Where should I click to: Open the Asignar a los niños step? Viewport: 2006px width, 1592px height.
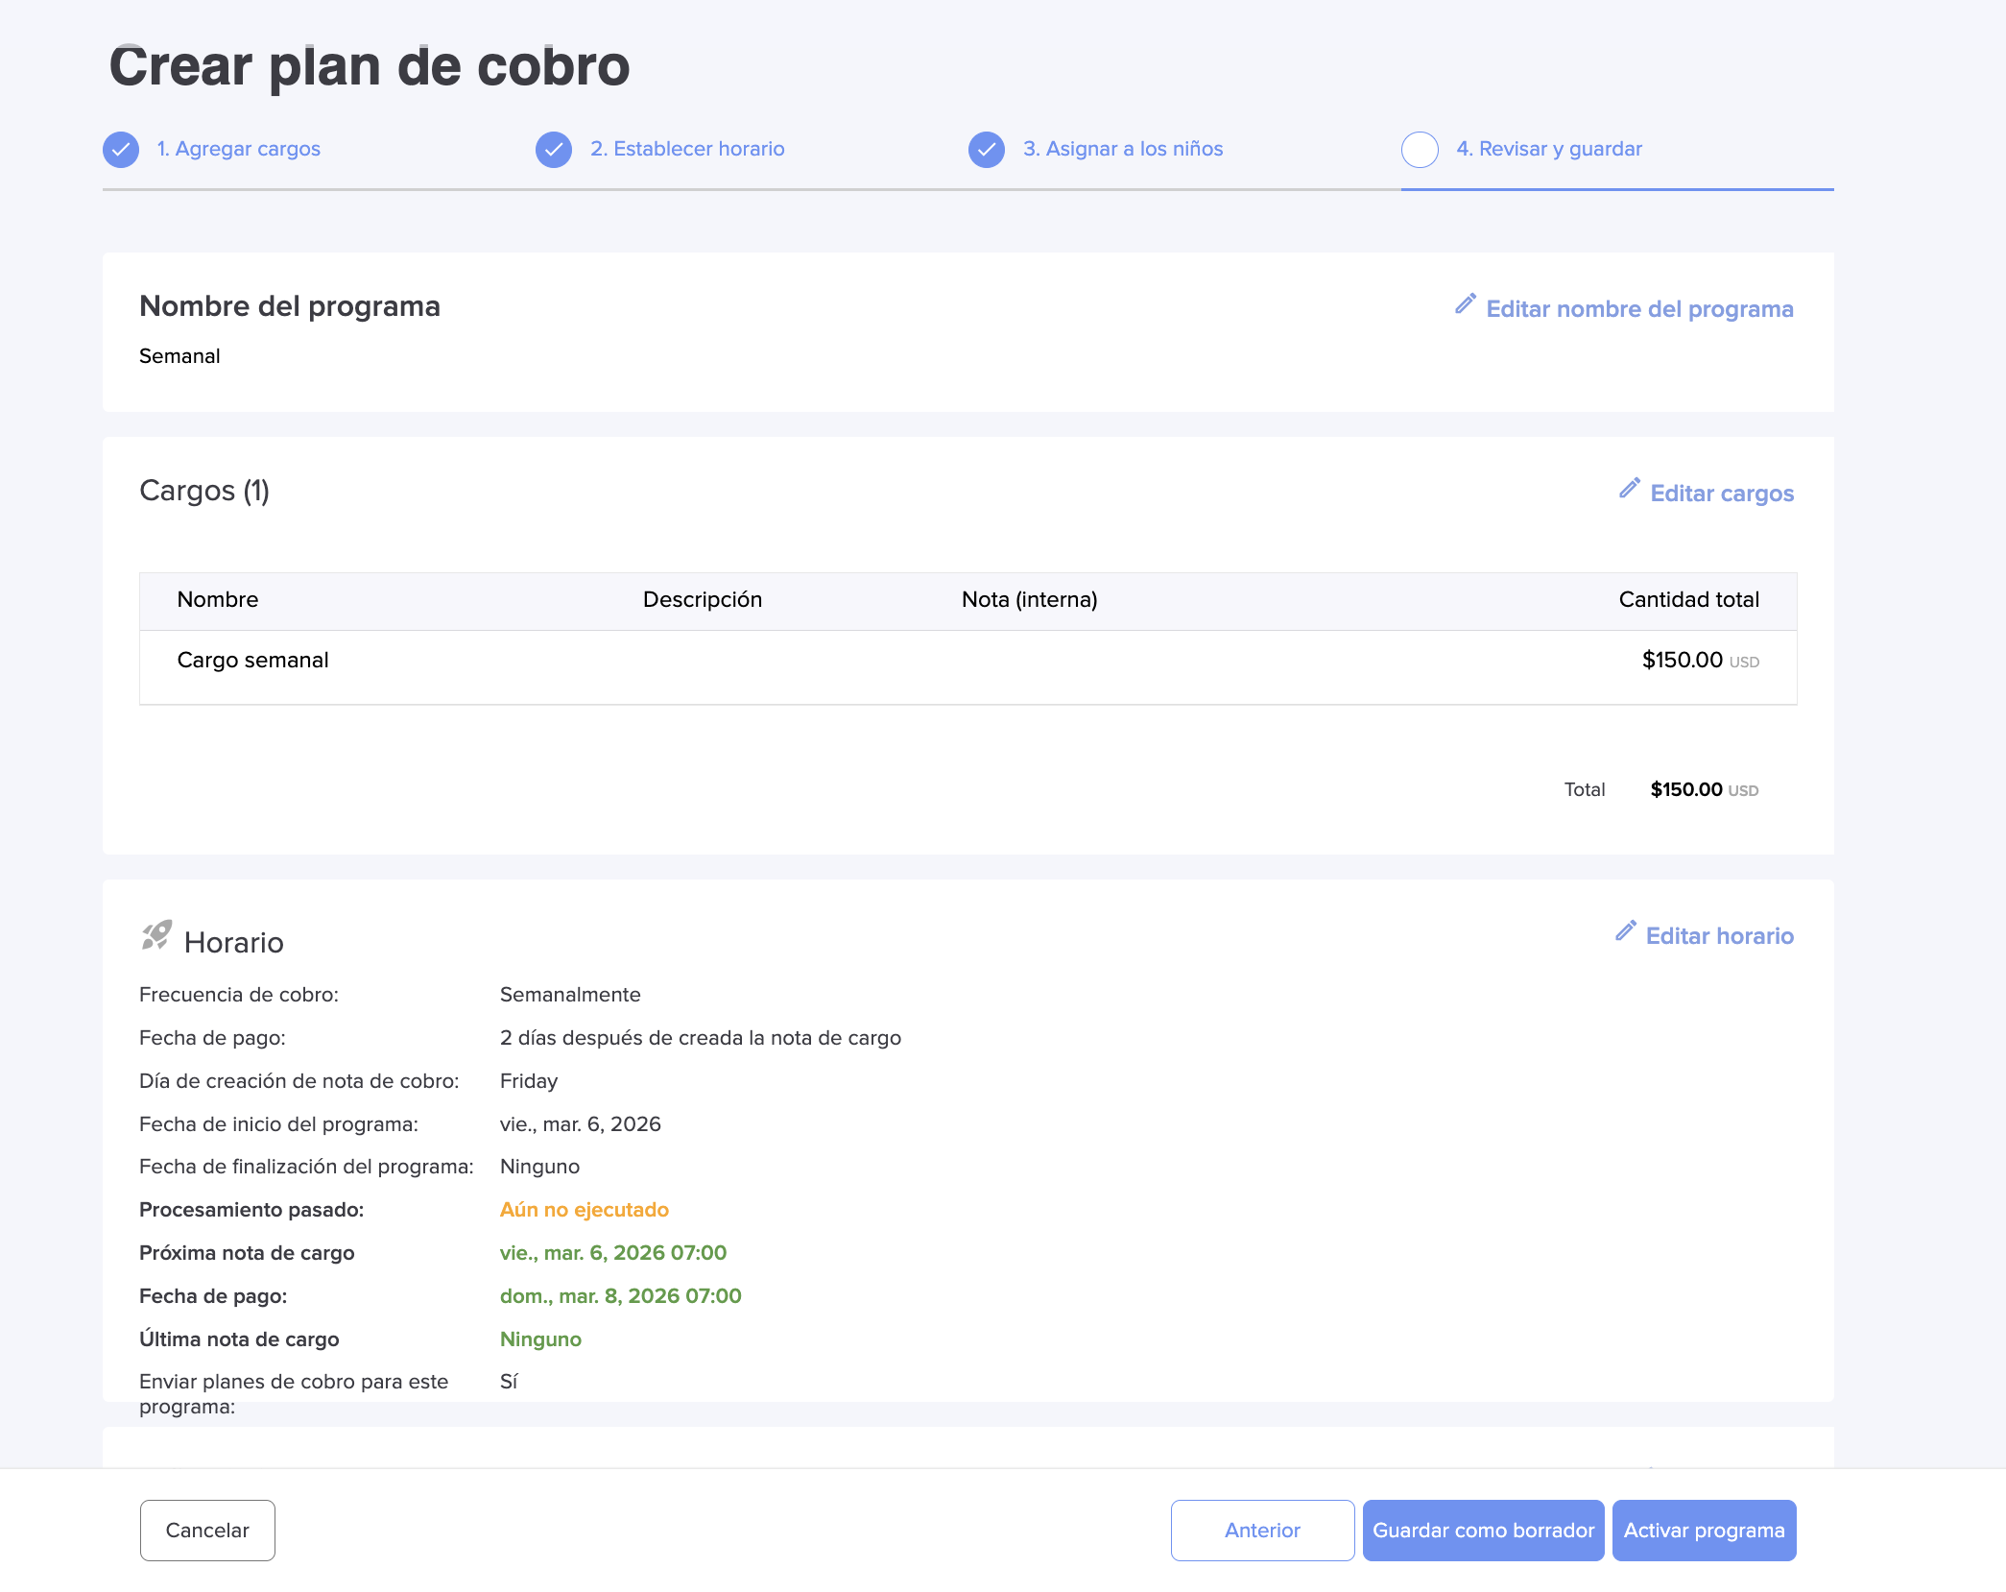click(x=1122, y=149)
